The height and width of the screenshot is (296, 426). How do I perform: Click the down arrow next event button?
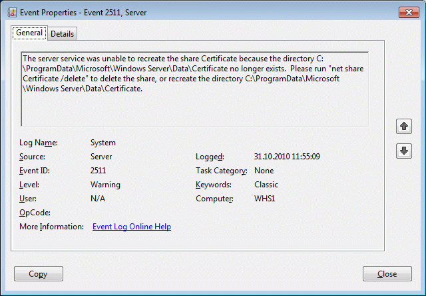point(404,151)
